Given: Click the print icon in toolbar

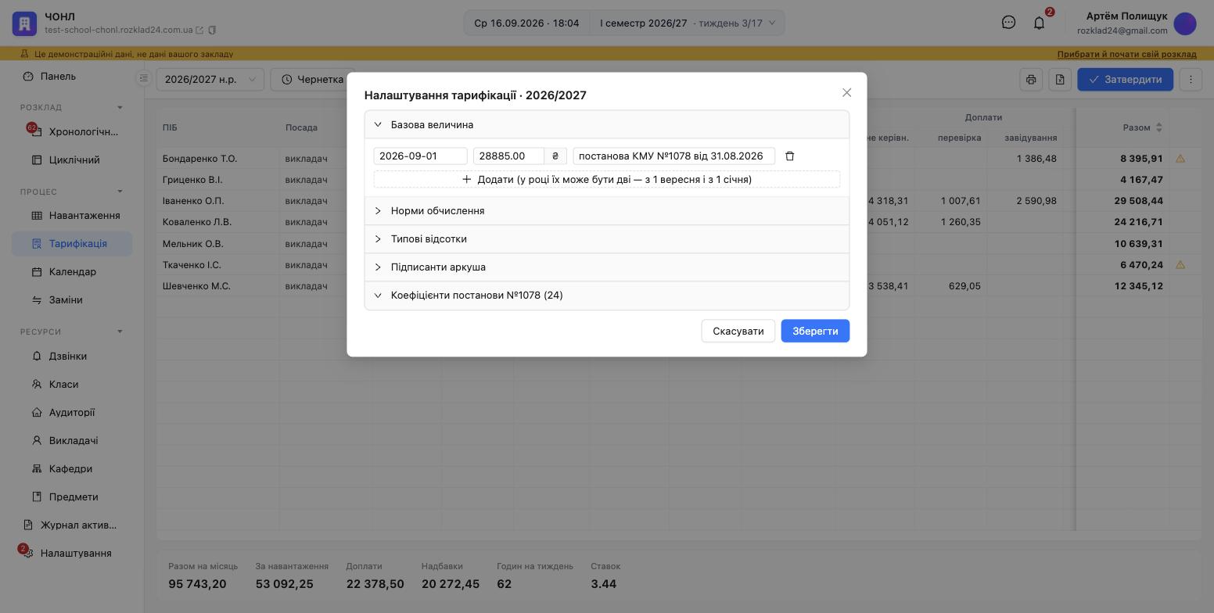Looking at the screenshot, I should click(x=1031, y=79).
